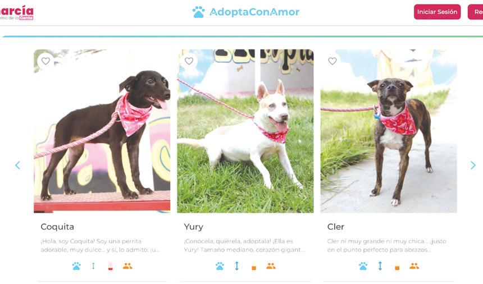Click the paw icon under Yury
Viewport: 483px width, 284px height.
coord(220,266)
